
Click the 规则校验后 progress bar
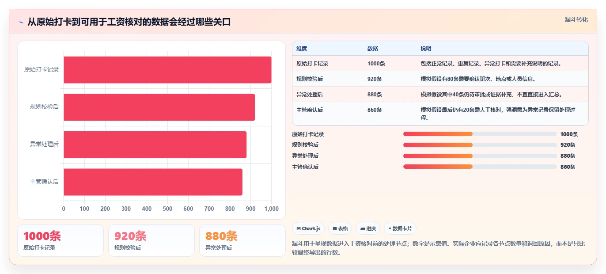480,145
